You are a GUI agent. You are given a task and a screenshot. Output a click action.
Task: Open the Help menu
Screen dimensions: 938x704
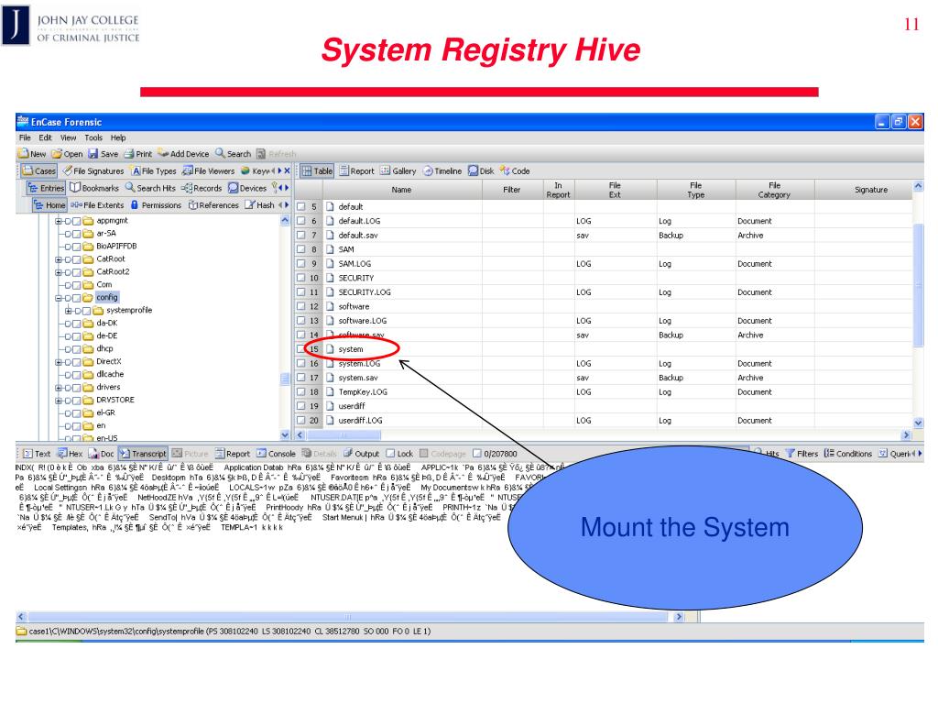118,137
